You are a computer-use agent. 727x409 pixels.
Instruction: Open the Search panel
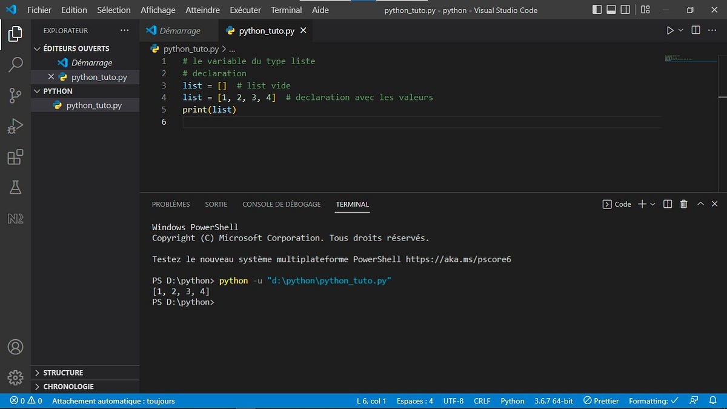15,64
